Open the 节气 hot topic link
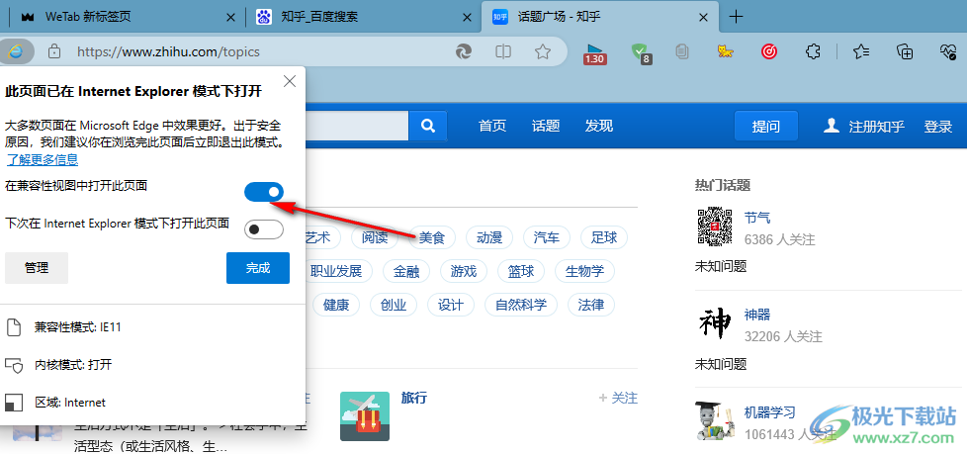This screenshot has height=454, width=967. click(x=757, y=218)
